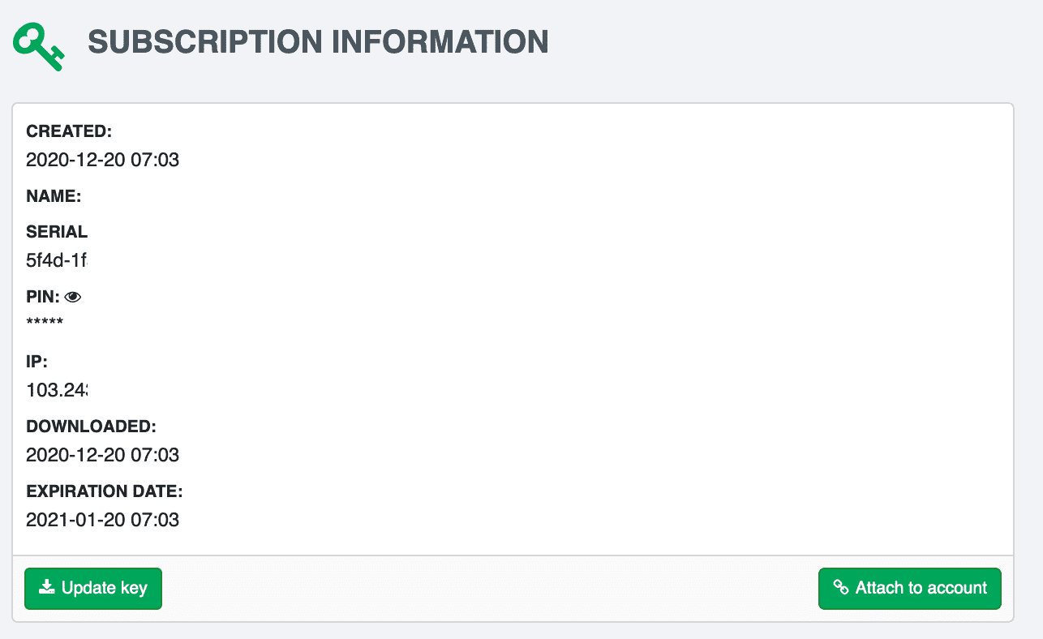This screenshot has width=1043, height=639.
Task: Click the Attach to account button
Action: [910, 588]
